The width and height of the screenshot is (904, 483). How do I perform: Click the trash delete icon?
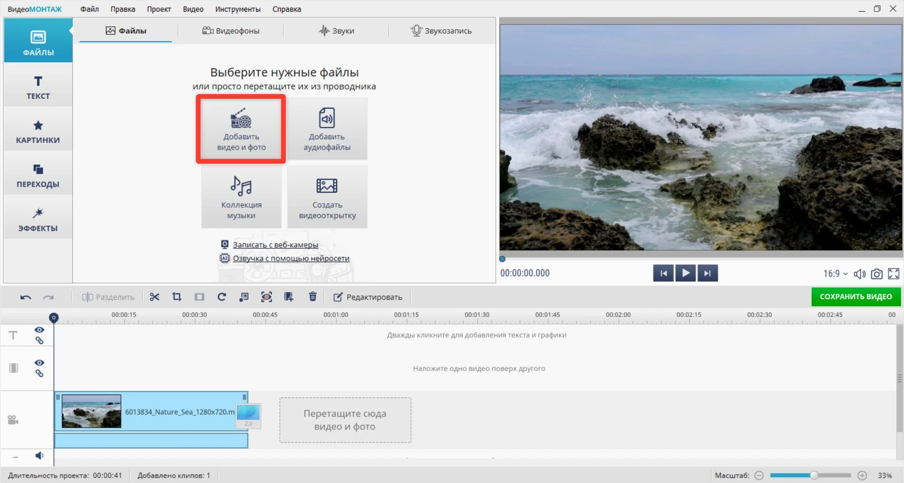pos(313,297)
